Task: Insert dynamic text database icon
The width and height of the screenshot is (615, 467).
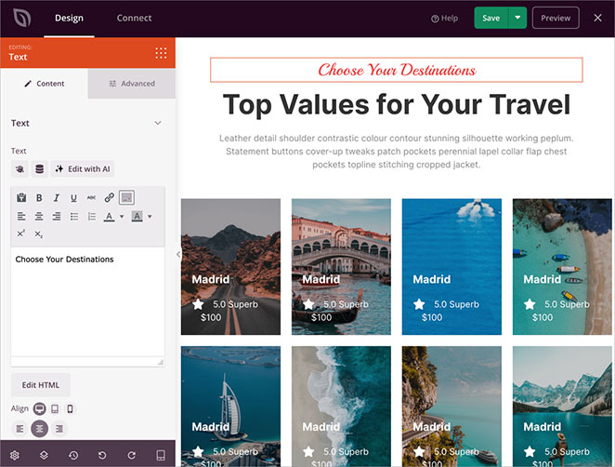Action: pos(39,169)
